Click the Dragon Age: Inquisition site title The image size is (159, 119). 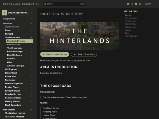click(x=21, y=4)
